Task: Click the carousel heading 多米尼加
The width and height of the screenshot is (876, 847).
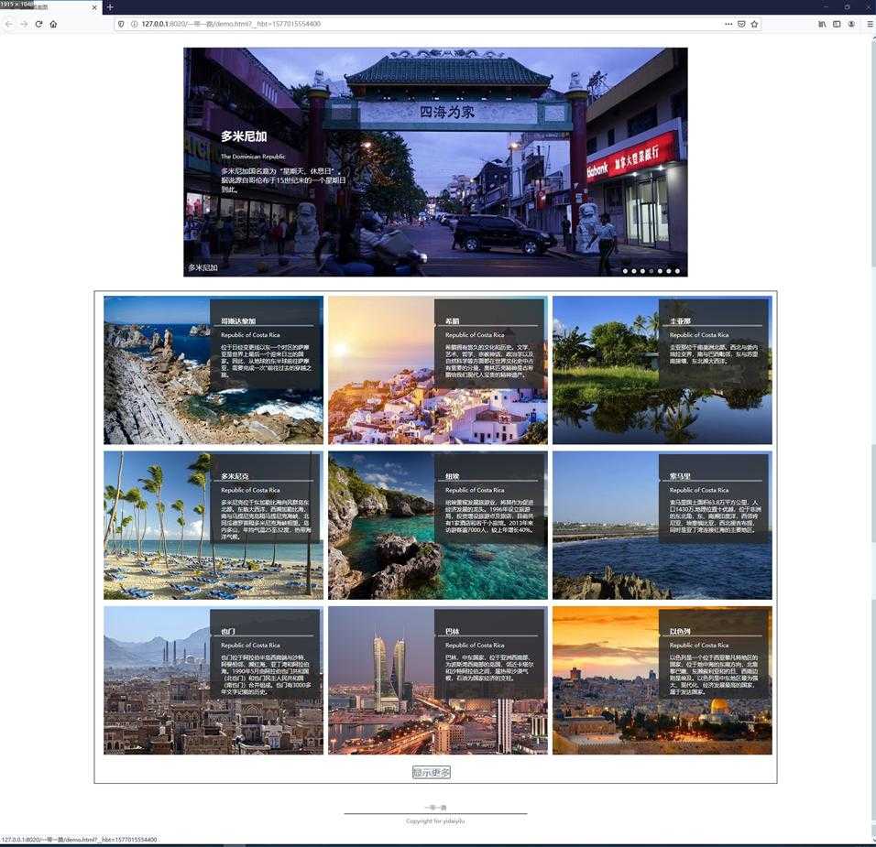Action: coord(244,136)
